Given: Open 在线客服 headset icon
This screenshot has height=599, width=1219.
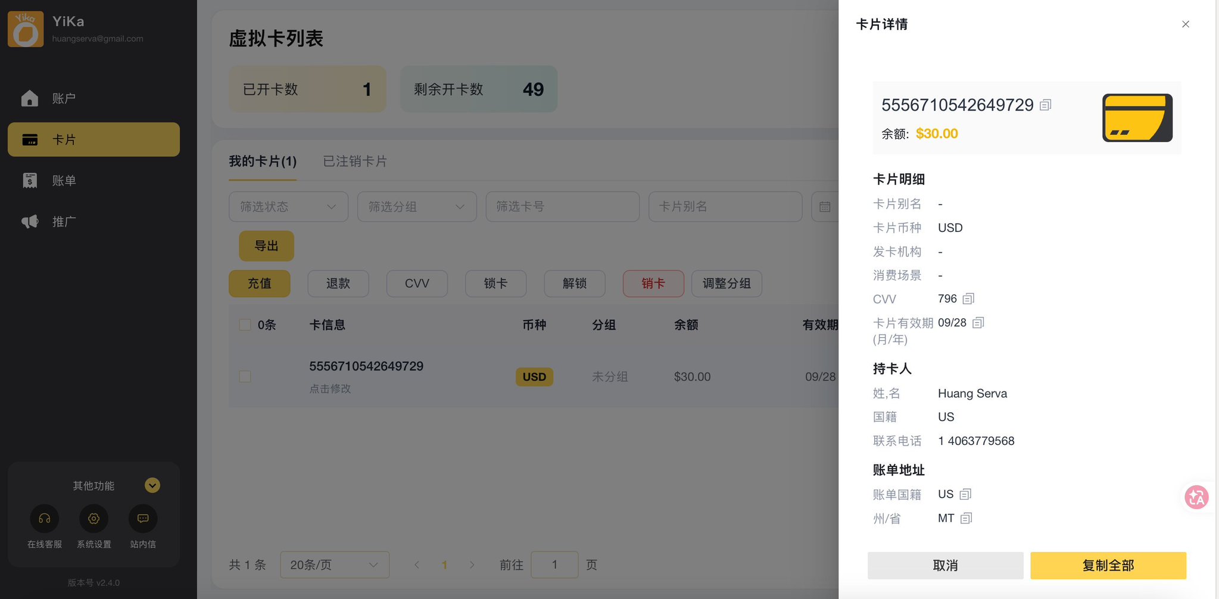Looking at the screenshot, I should [44, 519].
